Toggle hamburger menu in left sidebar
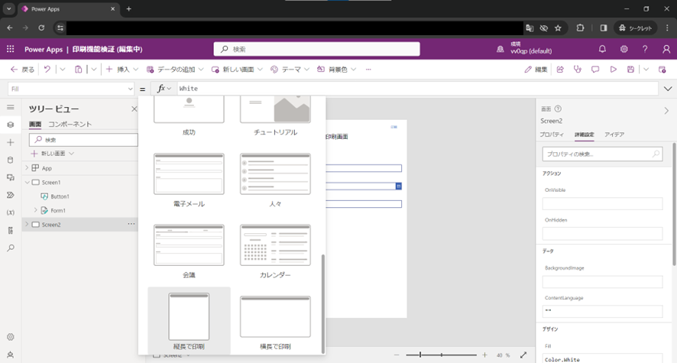Image resolution: width=677 pixels, height=363 pixels. point(11,107)
